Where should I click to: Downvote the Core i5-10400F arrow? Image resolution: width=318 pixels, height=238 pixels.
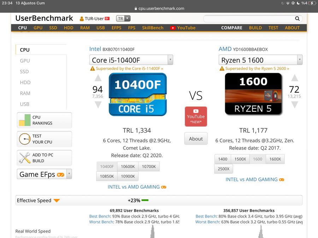(x=98, y=105)
